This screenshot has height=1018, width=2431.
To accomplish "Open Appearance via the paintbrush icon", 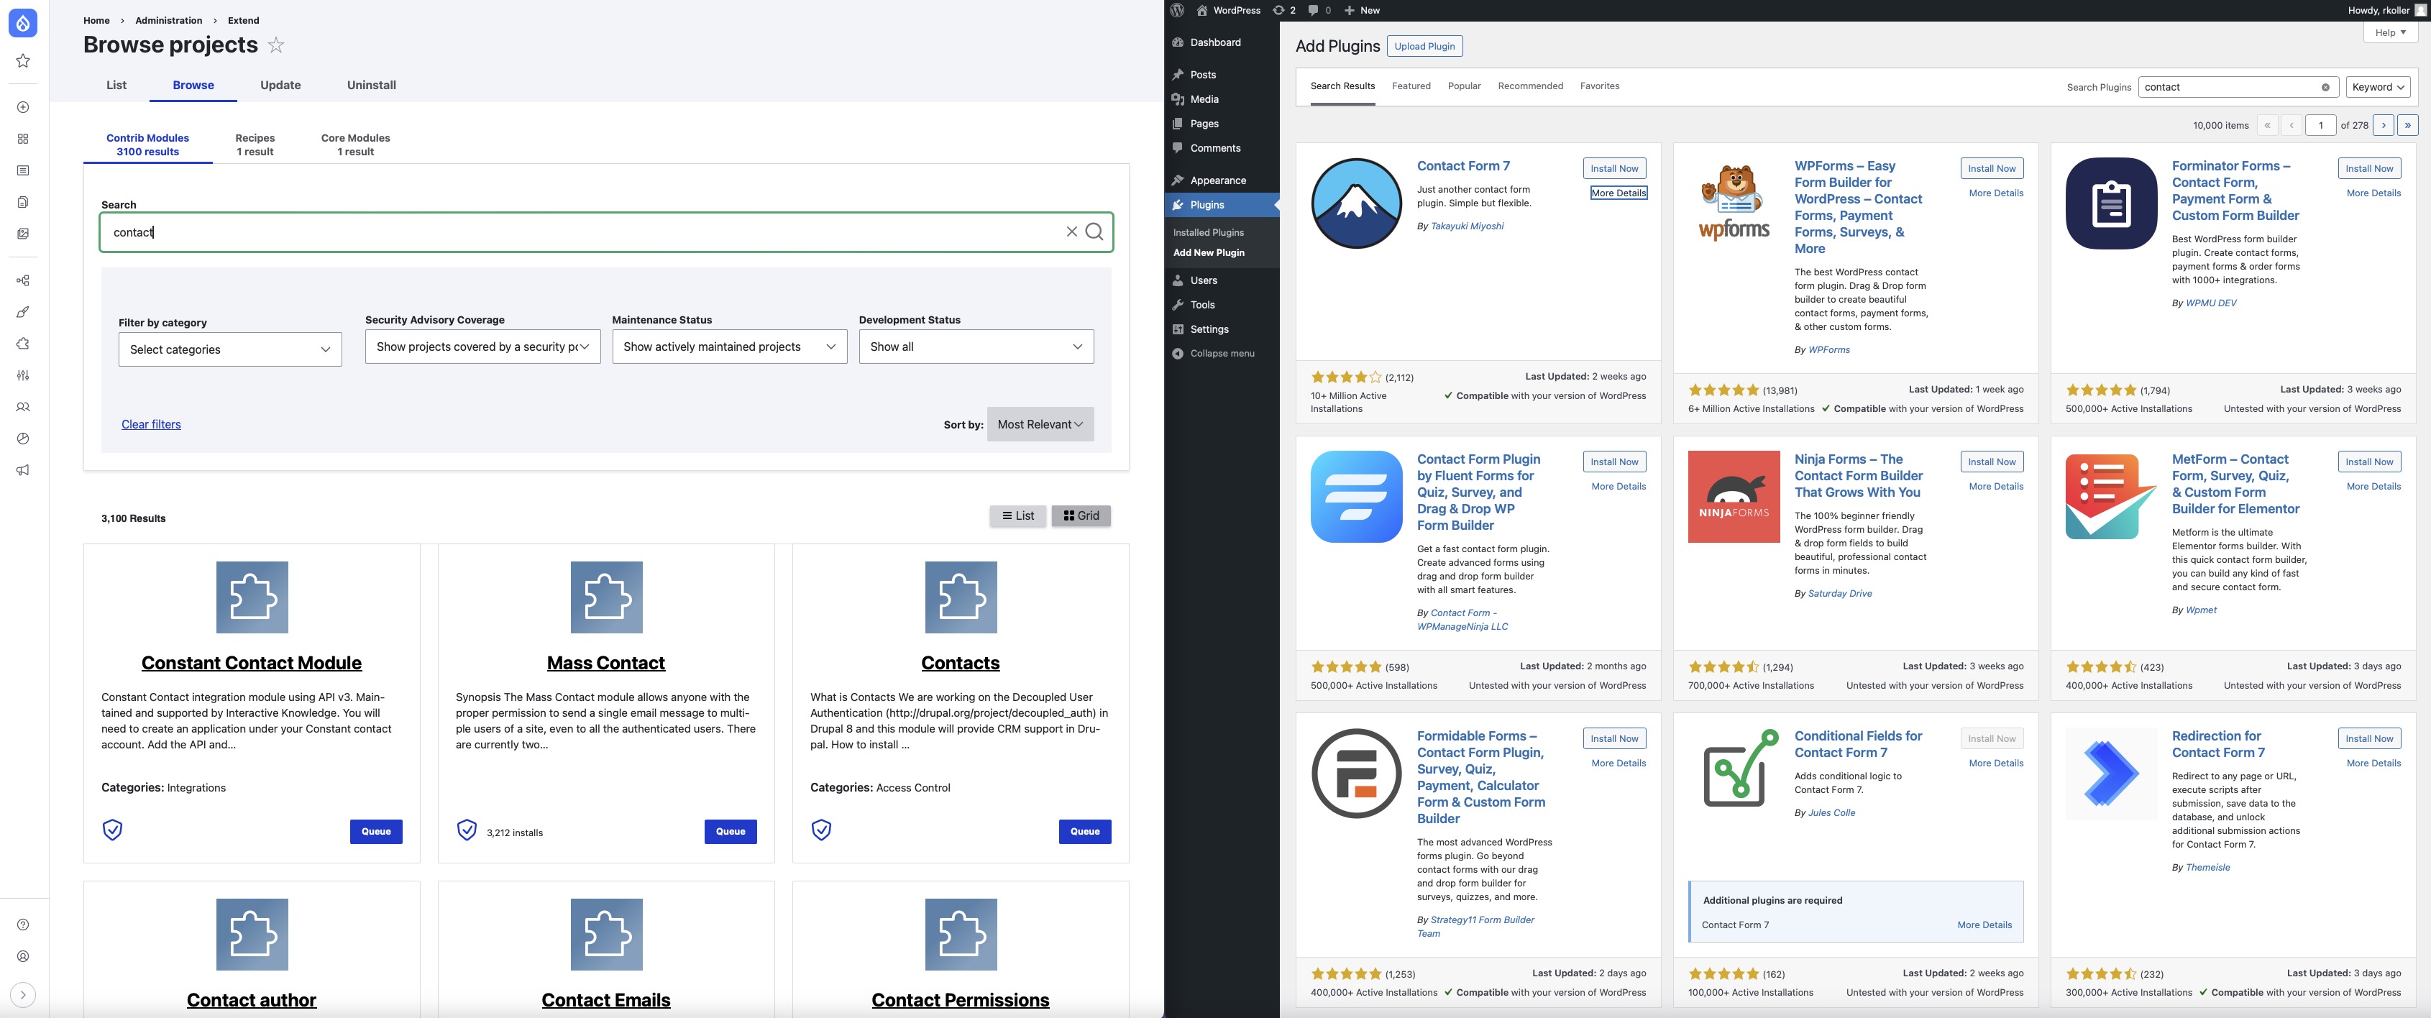I will (1178, 180).
